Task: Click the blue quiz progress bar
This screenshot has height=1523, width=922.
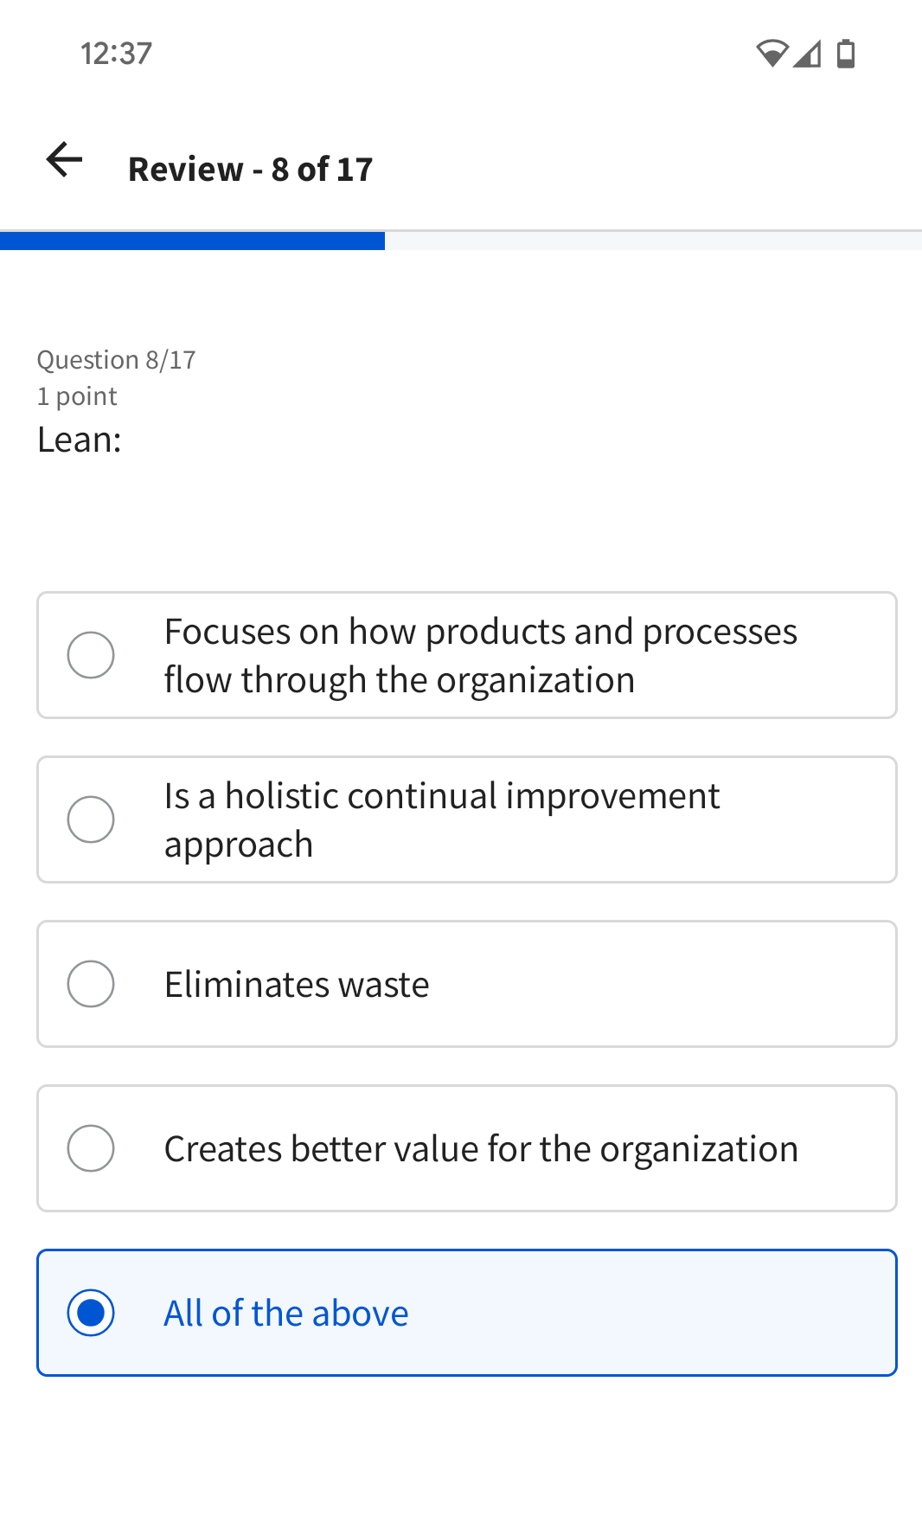Action: 192,241
